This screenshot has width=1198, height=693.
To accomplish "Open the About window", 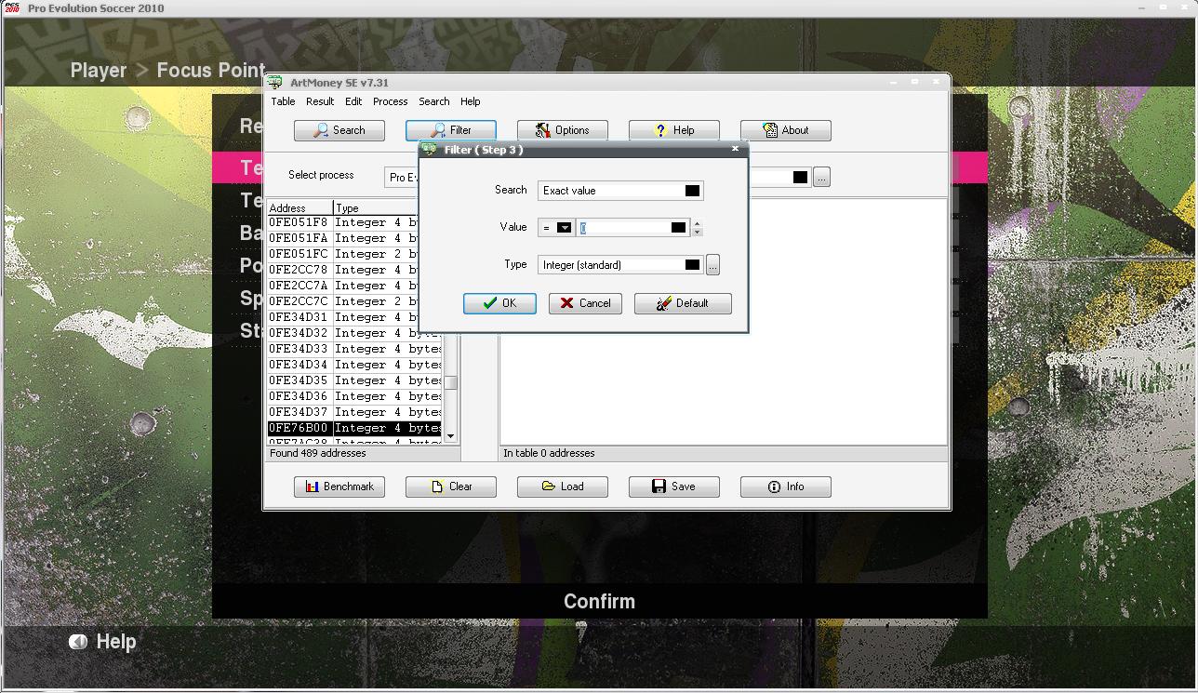I will pos(786,130).
